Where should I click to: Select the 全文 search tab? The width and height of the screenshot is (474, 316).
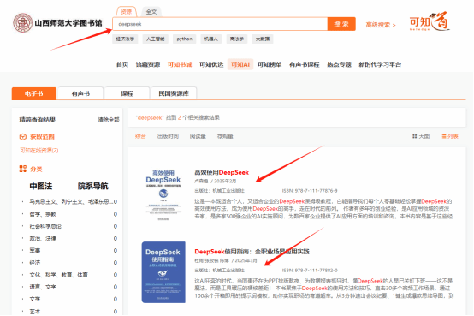(x=151, y=12)
